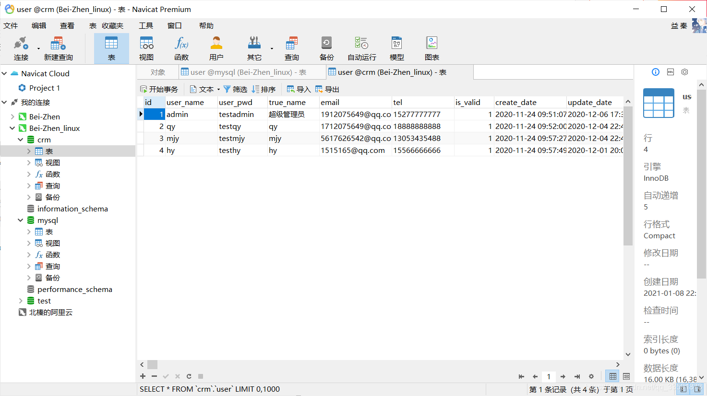Expand the Bei-Zhen connection

coord(12,116)
